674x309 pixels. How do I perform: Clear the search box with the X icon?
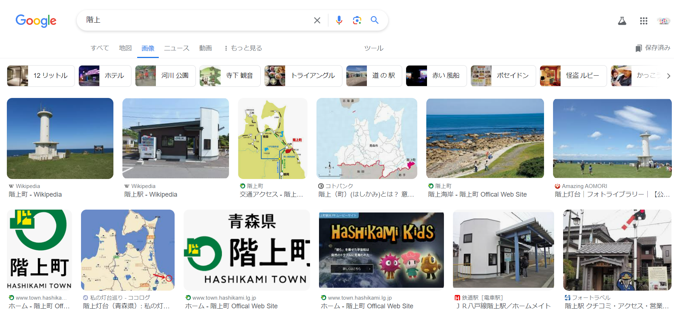tap(317, 21)
